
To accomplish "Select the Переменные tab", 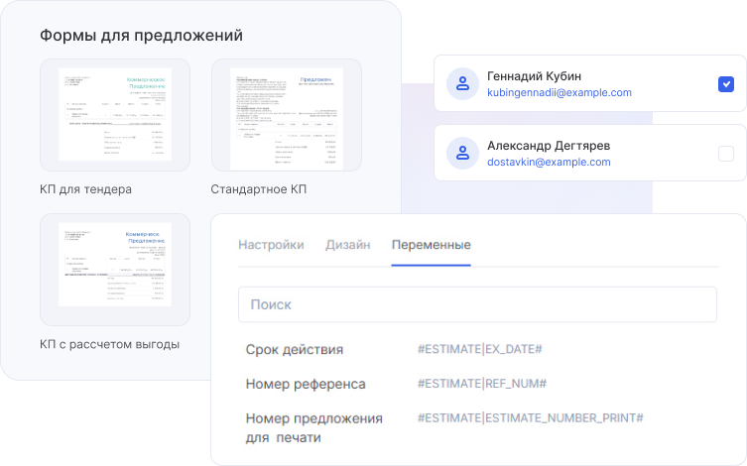I will pyautogui.click(x=431, y=245).
